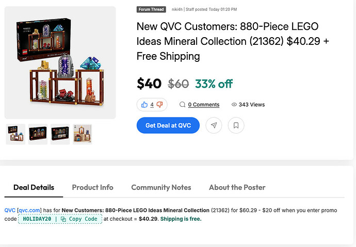Bookmark this deal with save icon
356x247 pixels.
(236, 125)
